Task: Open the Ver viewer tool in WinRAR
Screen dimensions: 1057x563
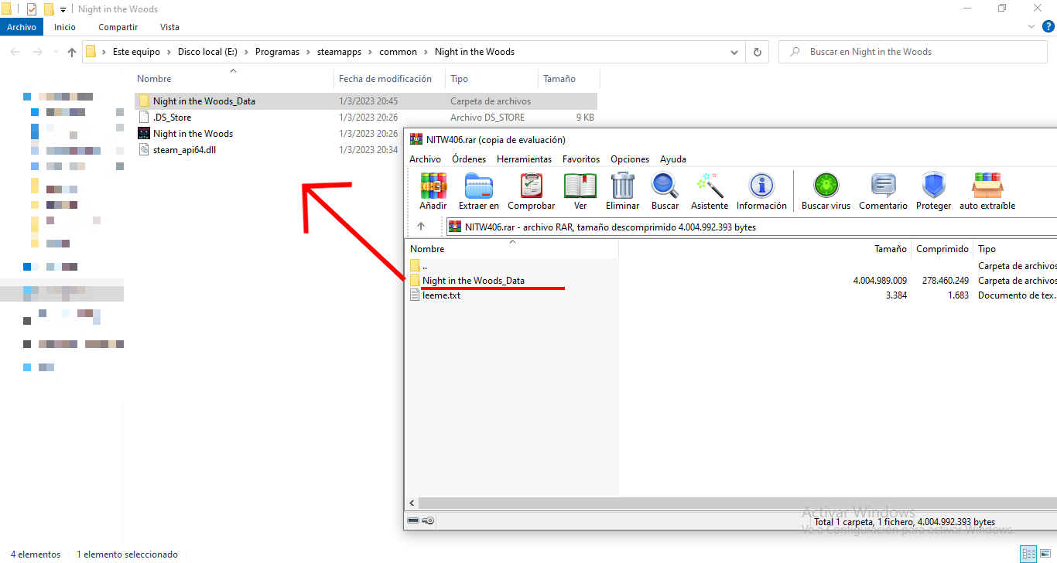Action: pos(580,191)
